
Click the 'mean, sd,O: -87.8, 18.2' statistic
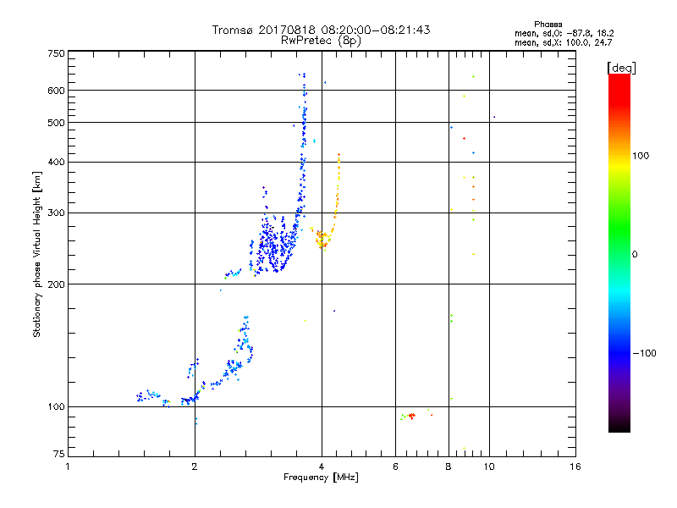pos(564,33)
